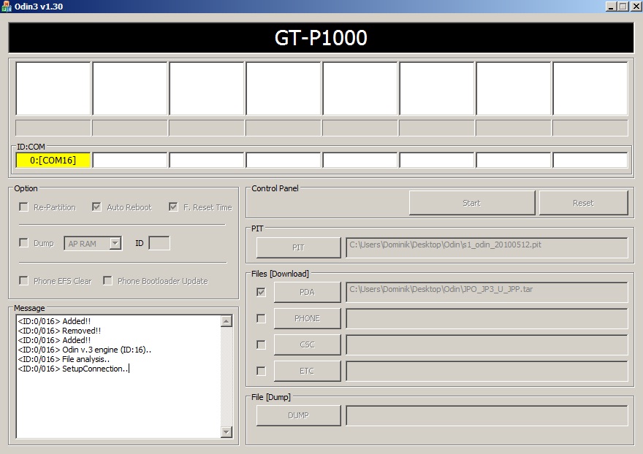The width and height of the screenshot is (643, 454).
Task: Toggle the Auto Reboot checkbox
Action: 96,207
